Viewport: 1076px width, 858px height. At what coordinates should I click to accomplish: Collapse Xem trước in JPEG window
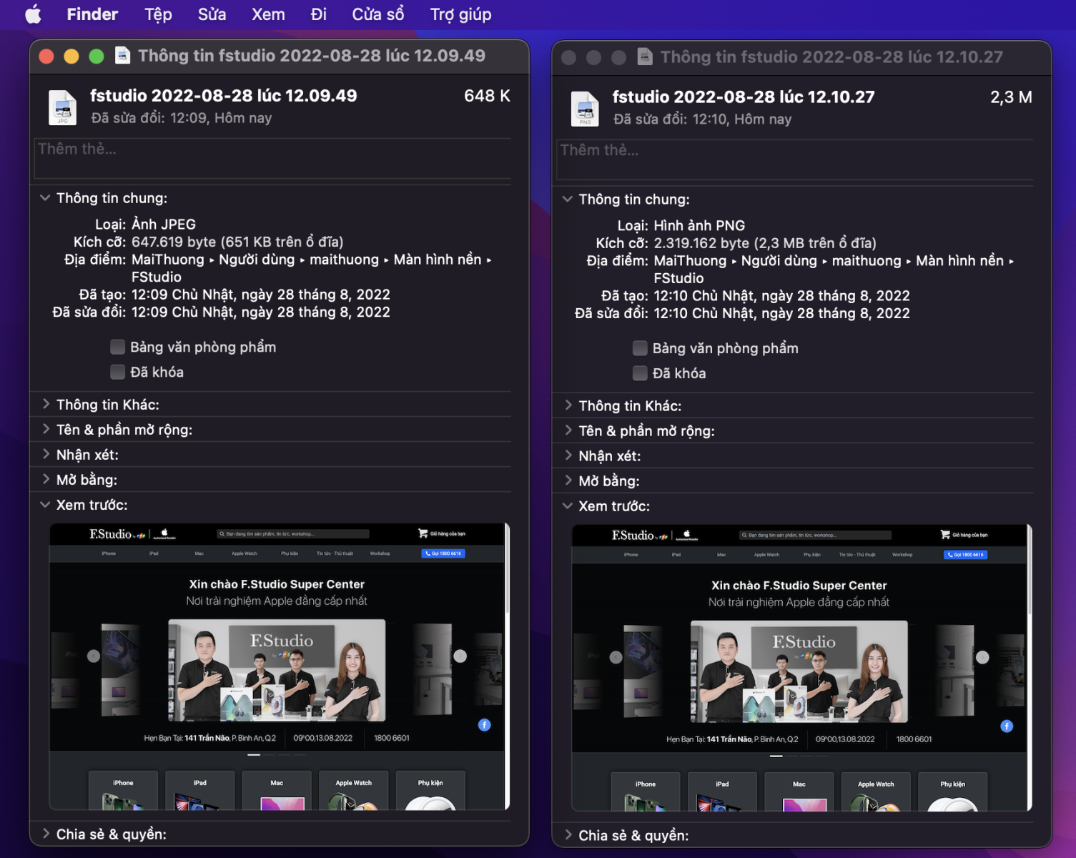[x=45, y=505]
